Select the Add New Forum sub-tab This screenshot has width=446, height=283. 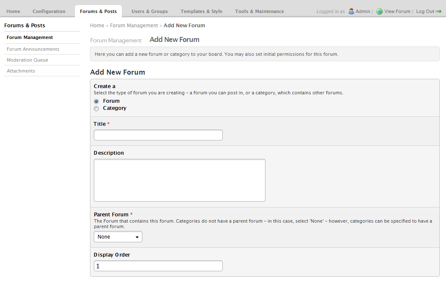(x=174, y=39)
